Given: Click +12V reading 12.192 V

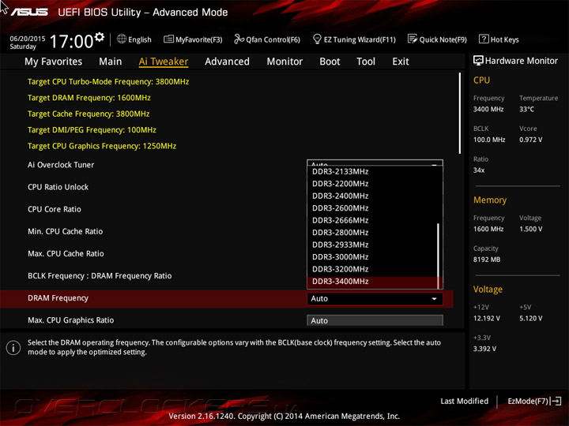Looking at the screenshot, I should [487, 318].
